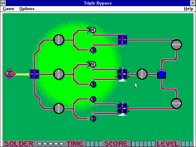Screen dimensions: 196x147
Task: Click the burnt-out bulb on top branch
Action: coord(93,30)
